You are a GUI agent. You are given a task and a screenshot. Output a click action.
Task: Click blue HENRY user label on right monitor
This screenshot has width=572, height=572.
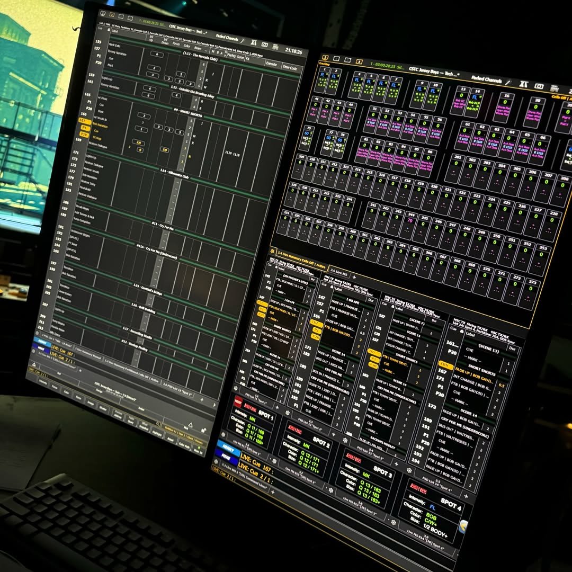pos(228,449)
